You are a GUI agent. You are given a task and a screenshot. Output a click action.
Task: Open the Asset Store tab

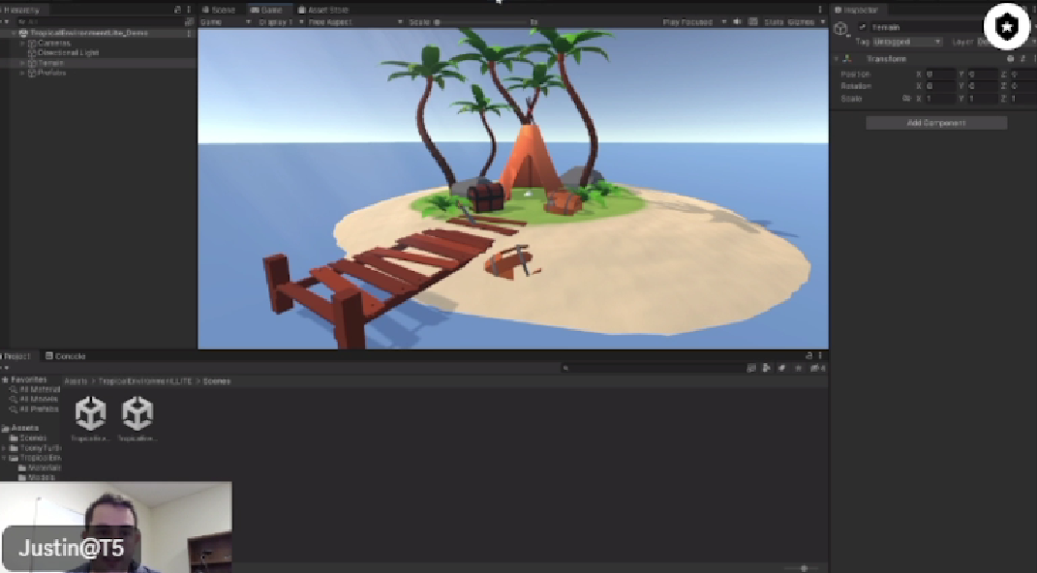[322, 9]
